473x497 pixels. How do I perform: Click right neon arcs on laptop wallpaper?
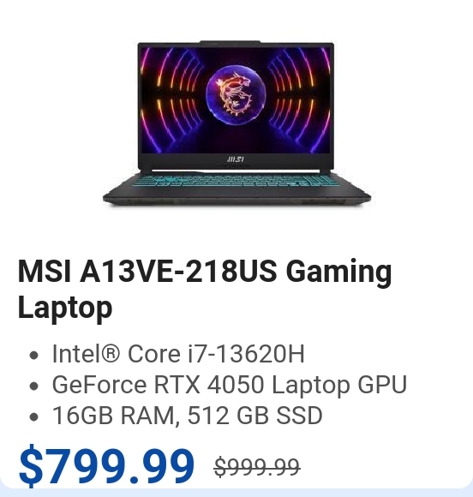pos(300,100)
